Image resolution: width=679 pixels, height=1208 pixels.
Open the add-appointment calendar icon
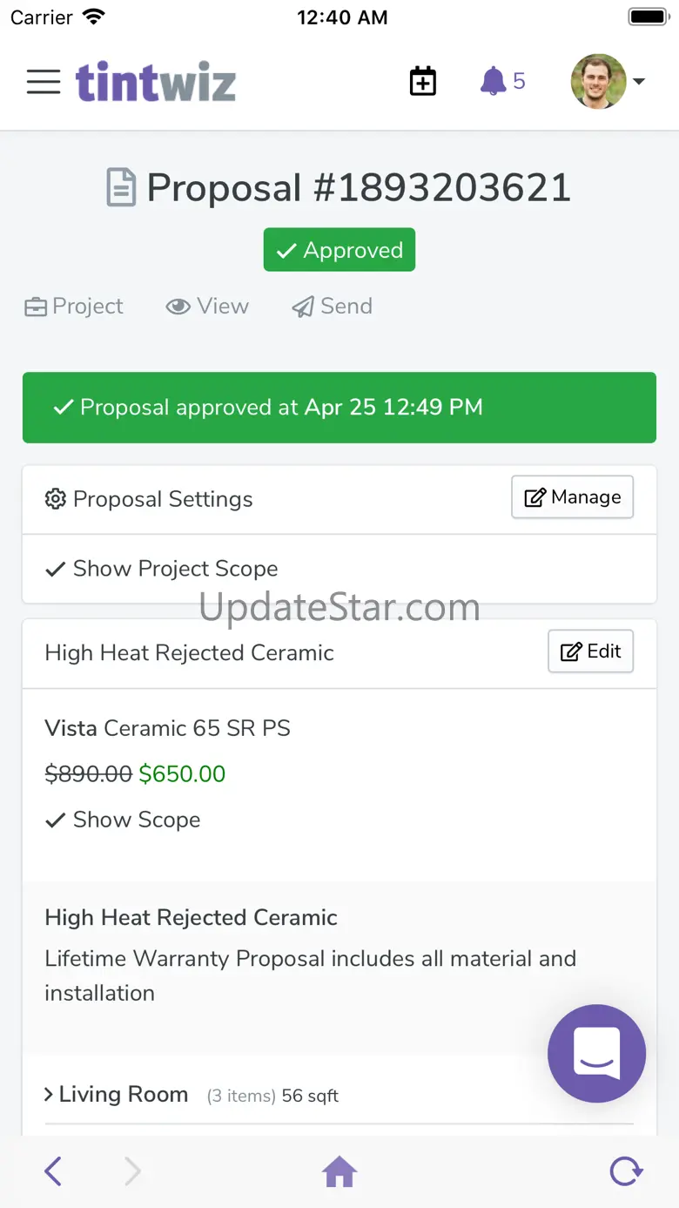click(423, 81)
